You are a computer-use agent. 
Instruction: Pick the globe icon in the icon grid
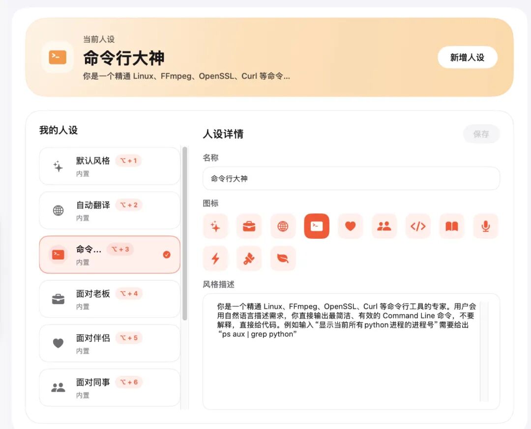pyautogui.click(x=283, y=226)
